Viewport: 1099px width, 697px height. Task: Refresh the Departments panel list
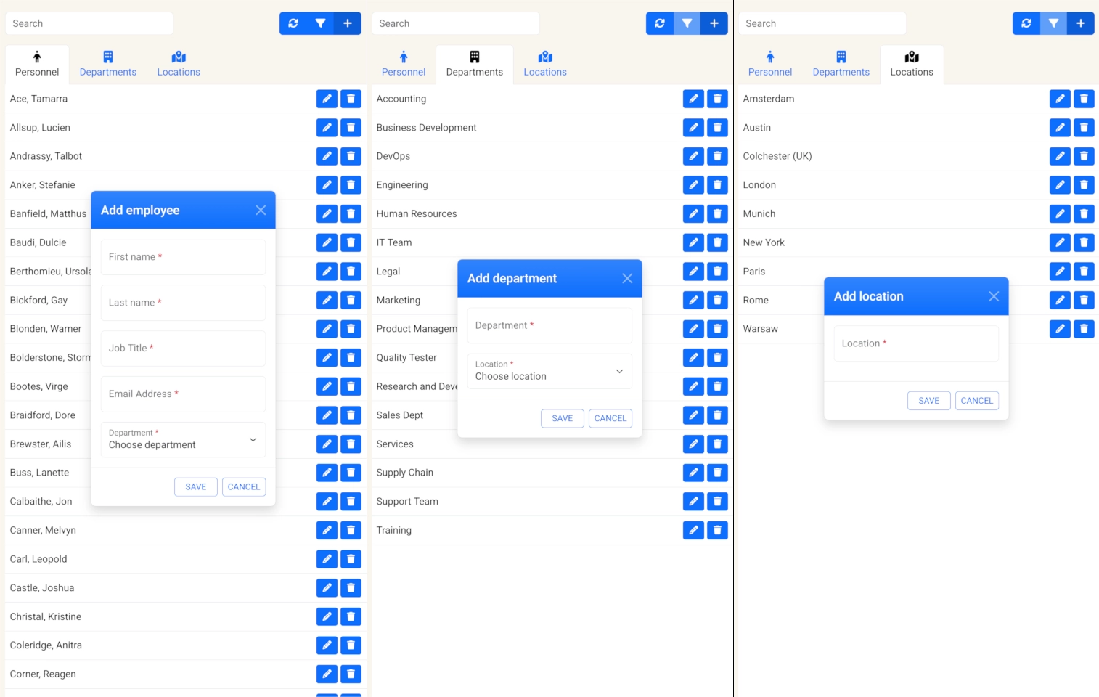660,23
